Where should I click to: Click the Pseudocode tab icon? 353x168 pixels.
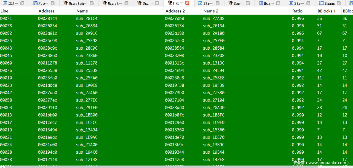(35, 3)
